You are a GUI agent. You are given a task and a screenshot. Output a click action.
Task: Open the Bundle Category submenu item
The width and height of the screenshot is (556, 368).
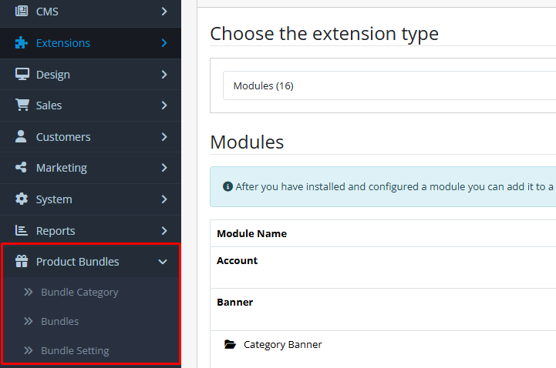click(x=79, y=293)
